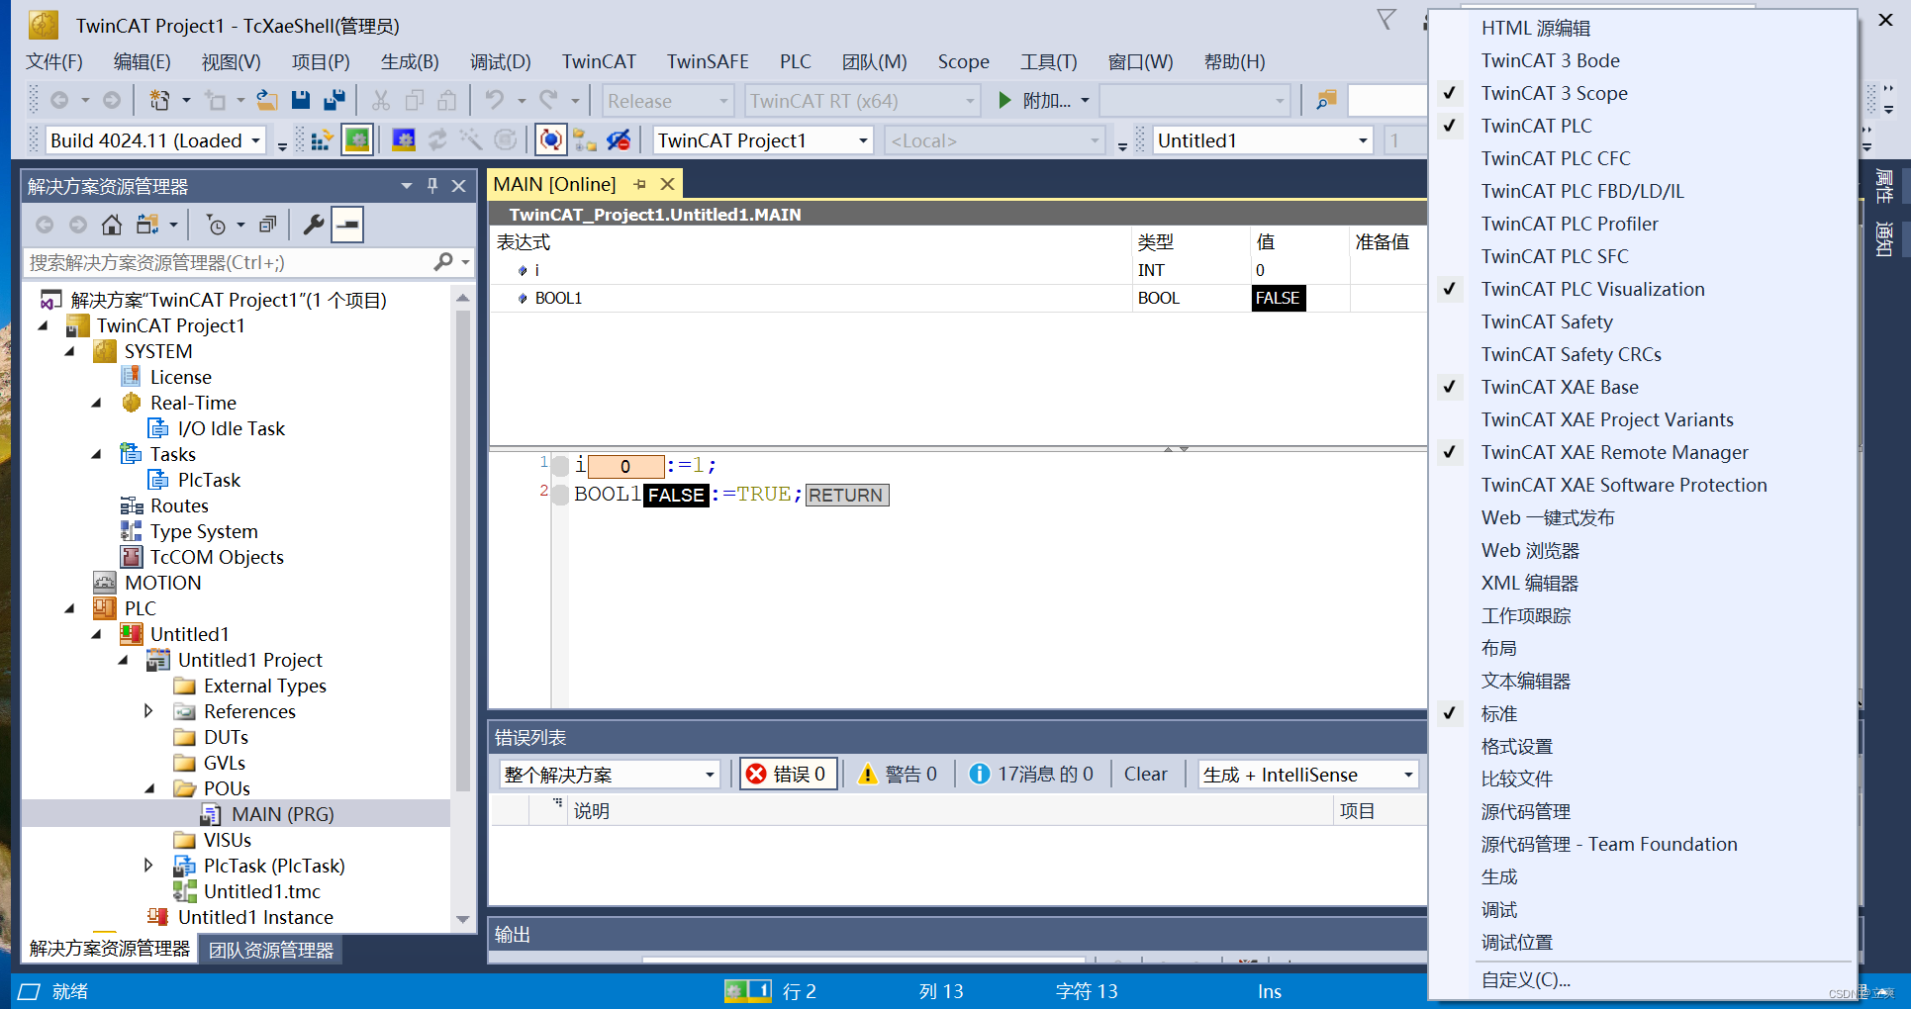This screenshot has width=1911, height=1009.
Task: Switch to the 团队资源管理器 tab
Action: pos(271,950)
